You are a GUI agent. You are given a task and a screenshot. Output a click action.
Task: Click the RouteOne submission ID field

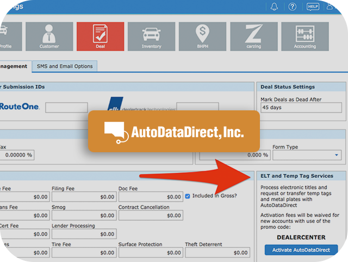66,108
